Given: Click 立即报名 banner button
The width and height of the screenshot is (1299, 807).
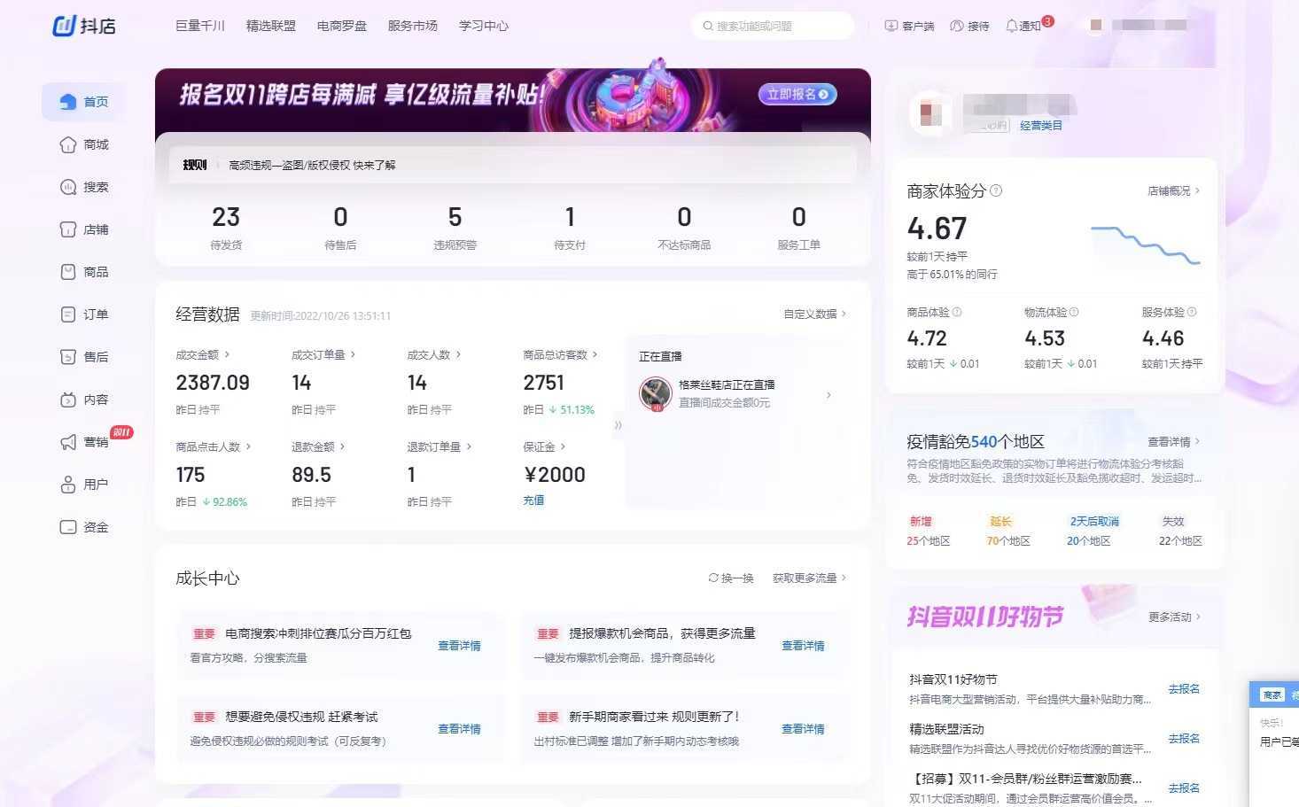Looking at the screenshot, I should point(797,94).
